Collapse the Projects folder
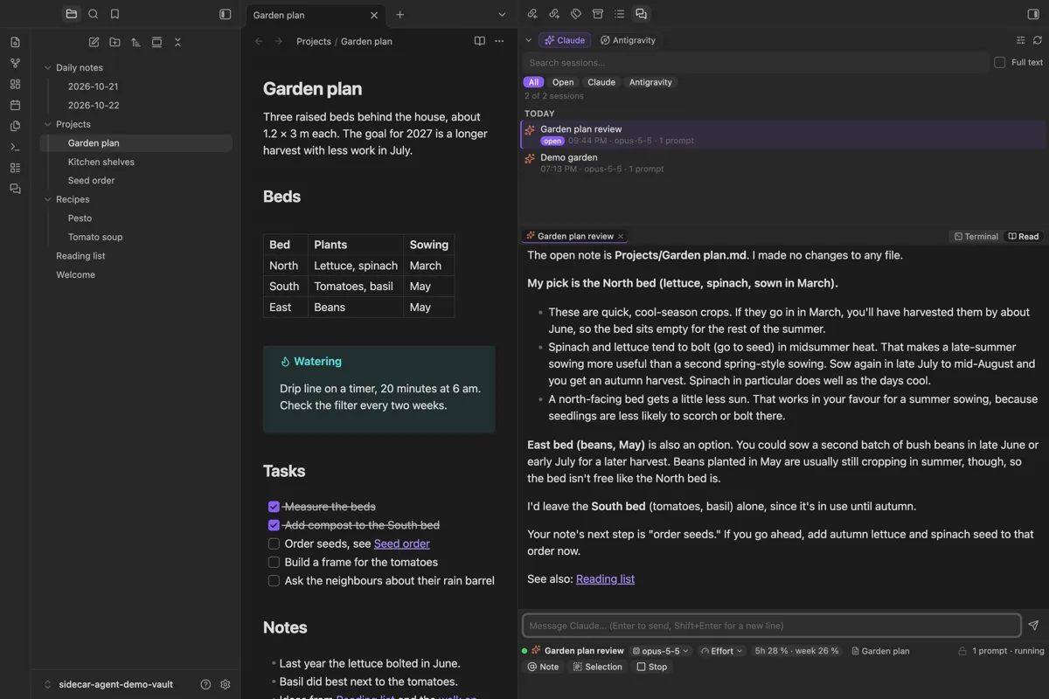 48,124
